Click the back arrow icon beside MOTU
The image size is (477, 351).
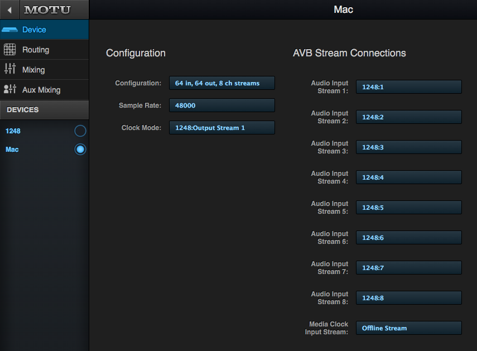coord(9,9)
